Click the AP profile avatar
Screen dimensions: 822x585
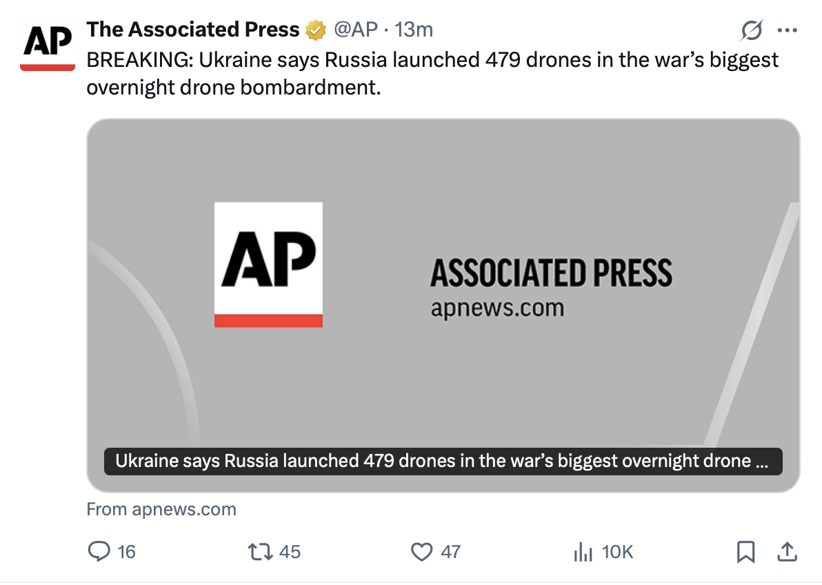click(x=47, y=43)
